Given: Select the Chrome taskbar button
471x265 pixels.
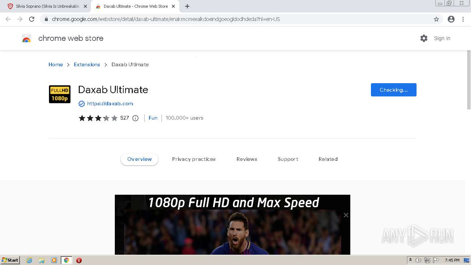Looking at the screenshot, I should click(67, 260).
